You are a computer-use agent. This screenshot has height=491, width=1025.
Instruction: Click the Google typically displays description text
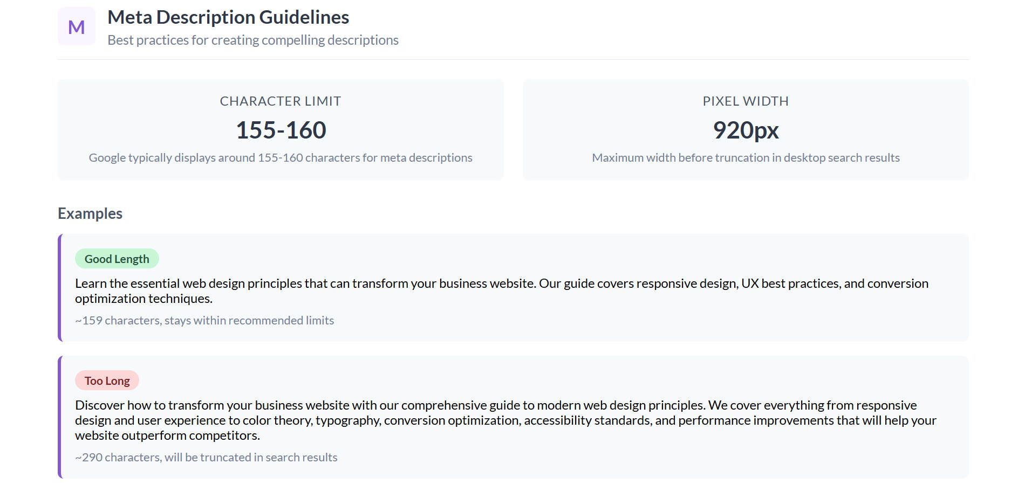click(x=281, y=158)
